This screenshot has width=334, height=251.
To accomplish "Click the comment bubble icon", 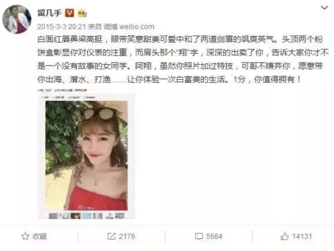I will click(x=199, y=236).
